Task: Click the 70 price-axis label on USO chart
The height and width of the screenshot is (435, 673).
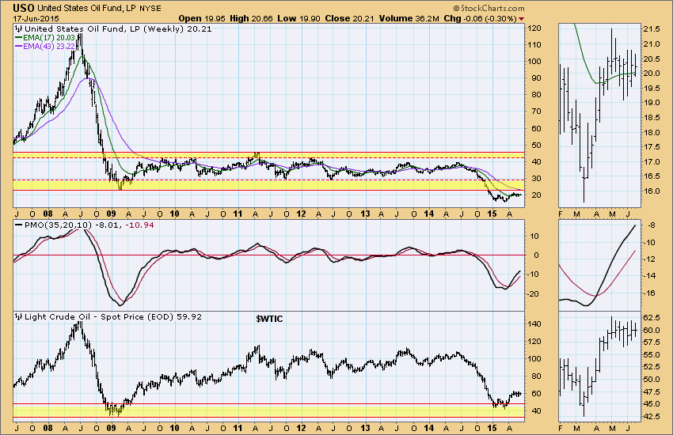Action: [x=536, y=112]
